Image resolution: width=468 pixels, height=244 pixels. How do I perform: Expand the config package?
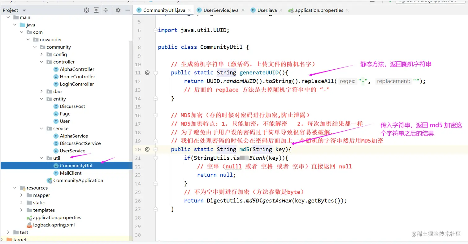coord(41,54)
